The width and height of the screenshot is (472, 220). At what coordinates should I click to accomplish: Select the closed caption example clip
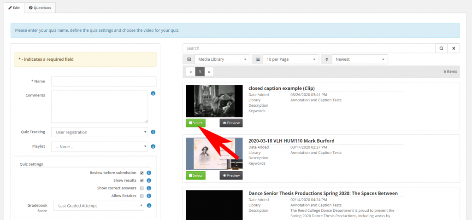[x=195, y=123]
